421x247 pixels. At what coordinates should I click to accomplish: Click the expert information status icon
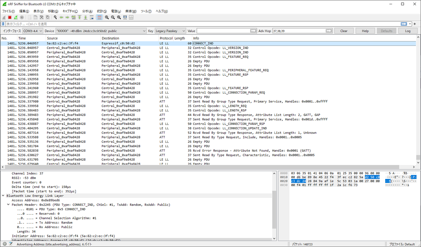pos(4,244)
